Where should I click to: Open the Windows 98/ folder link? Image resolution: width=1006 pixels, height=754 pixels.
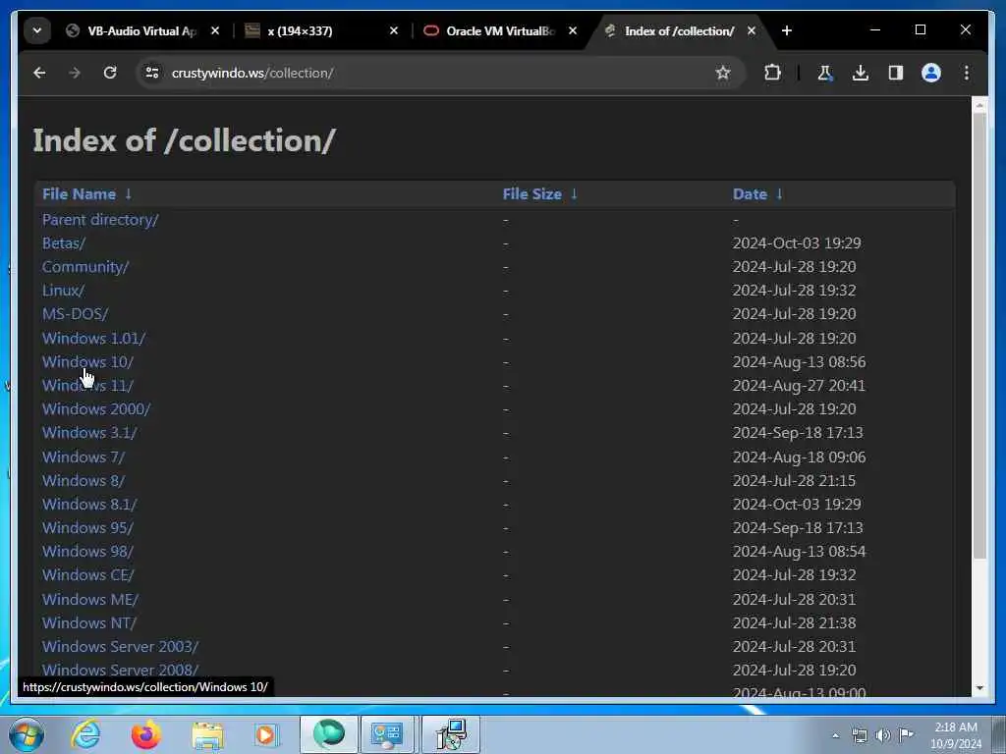[87, 552]
